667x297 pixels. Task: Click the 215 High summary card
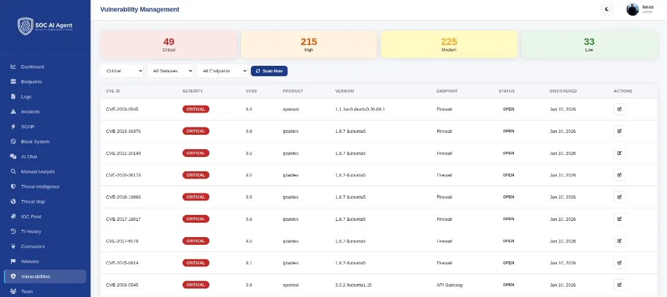click(309, 44)
